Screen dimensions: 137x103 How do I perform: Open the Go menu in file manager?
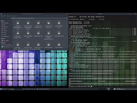click(11, 16)
